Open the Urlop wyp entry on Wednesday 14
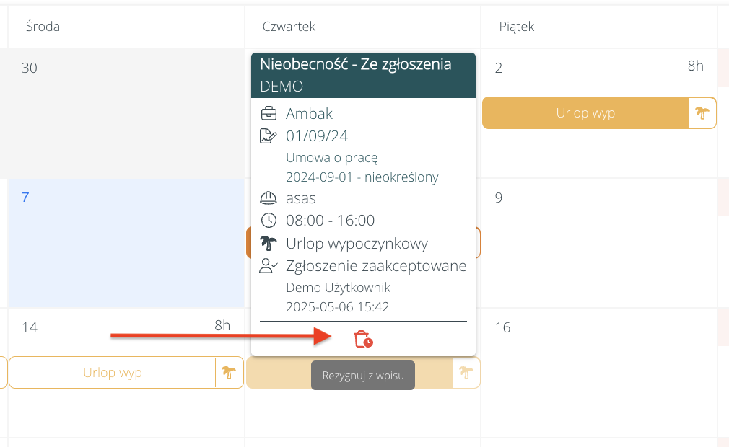 [112, 373]
